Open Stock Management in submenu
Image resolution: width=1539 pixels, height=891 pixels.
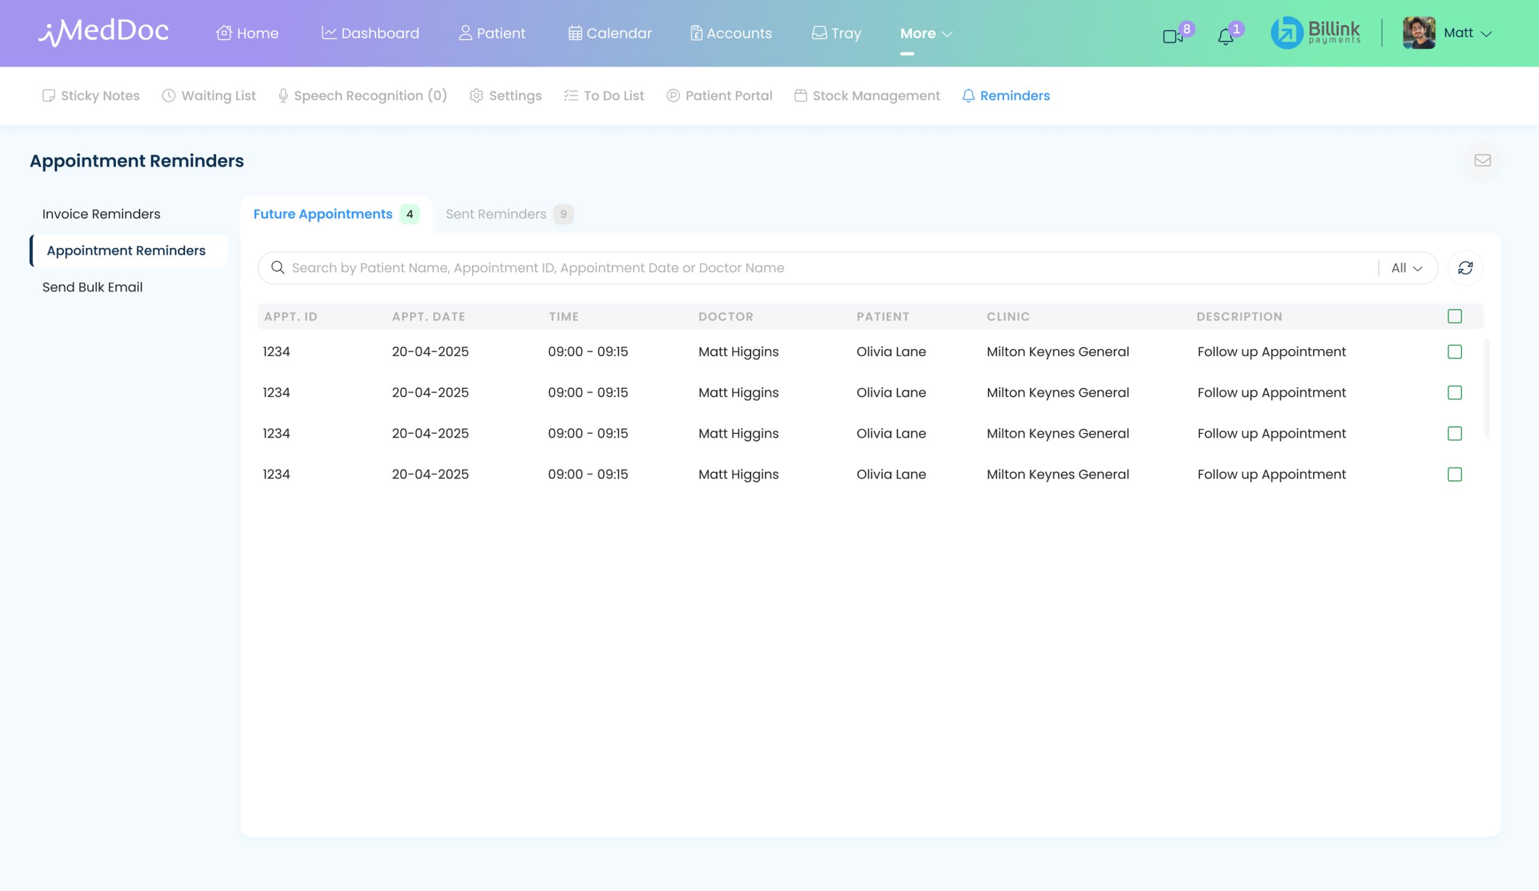point(867,96)
